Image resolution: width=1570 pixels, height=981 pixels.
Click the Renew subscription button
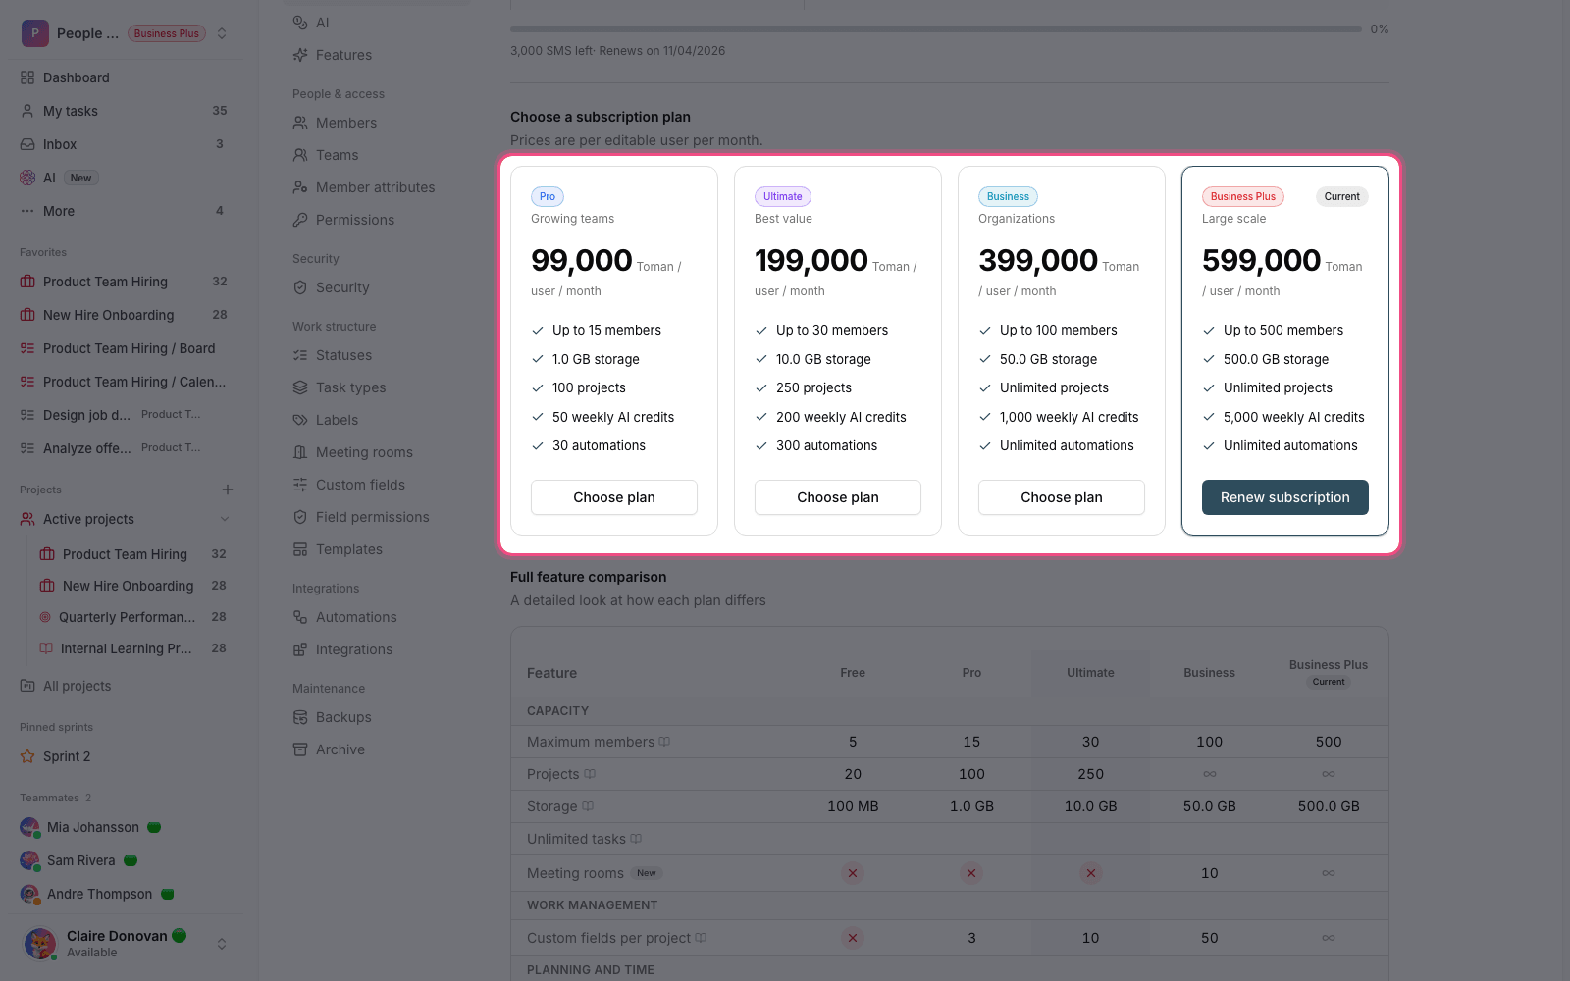pyautogui.click(x=1285, y=497)
